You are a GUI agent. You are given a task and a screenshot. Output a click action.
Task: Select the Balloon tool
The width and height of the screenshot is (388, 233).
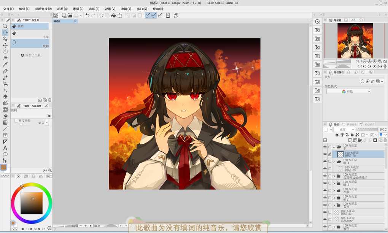[5, 154]
